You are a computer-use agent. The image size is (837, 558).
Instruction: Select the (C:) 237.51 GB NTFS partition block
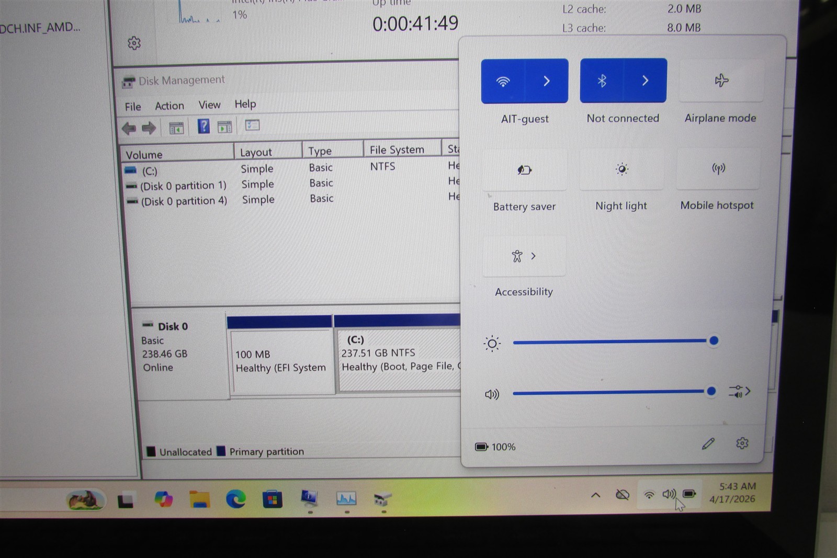click(x=398, y=353)
